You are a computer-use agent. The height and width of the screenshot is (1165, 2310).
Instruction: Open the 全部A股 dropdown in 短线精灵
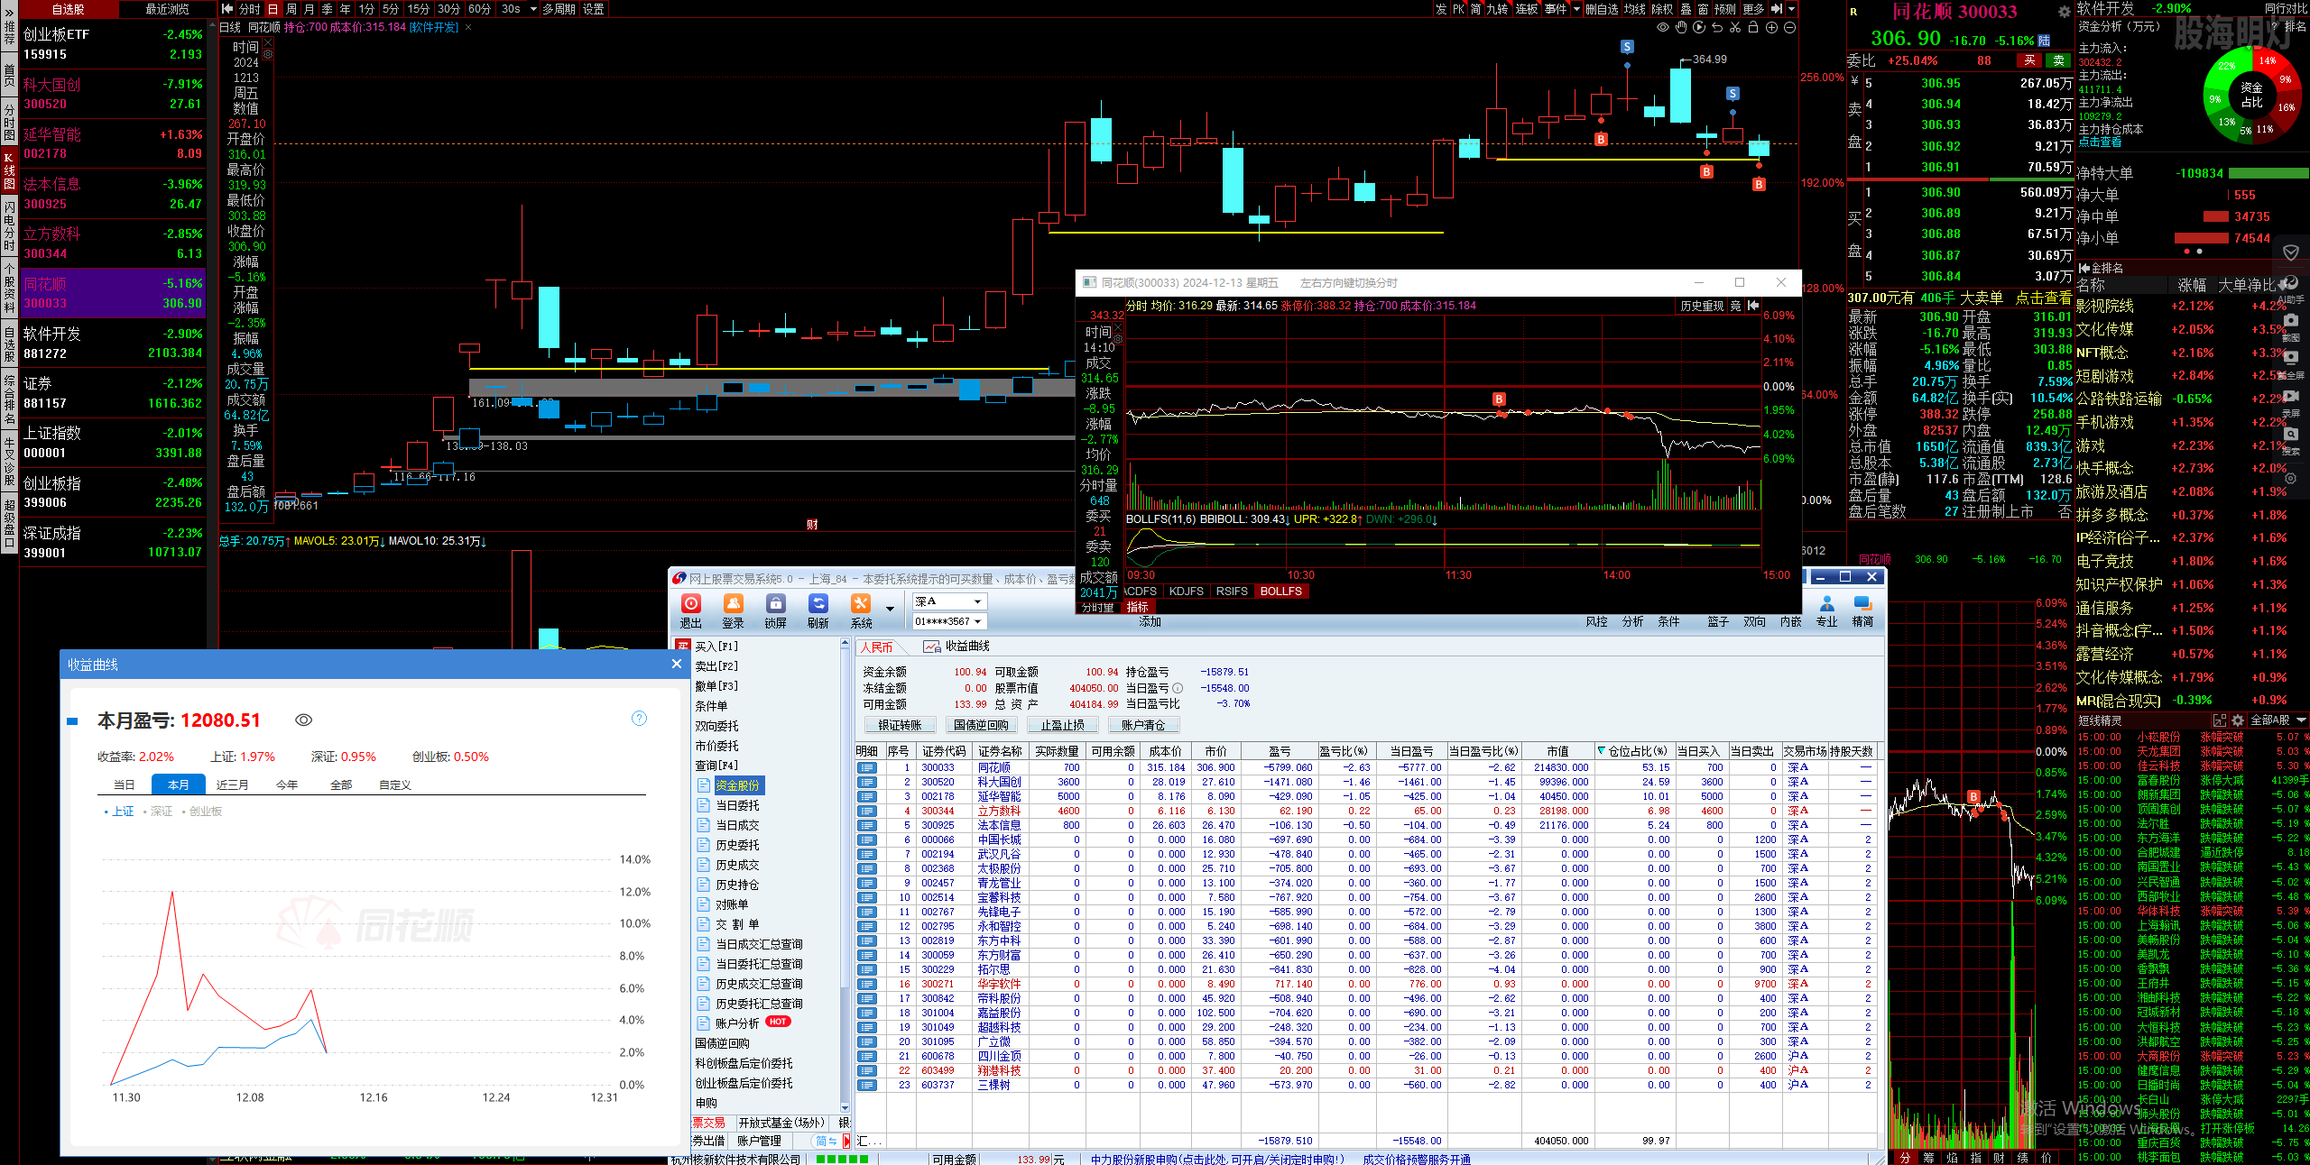[2279, 720]
